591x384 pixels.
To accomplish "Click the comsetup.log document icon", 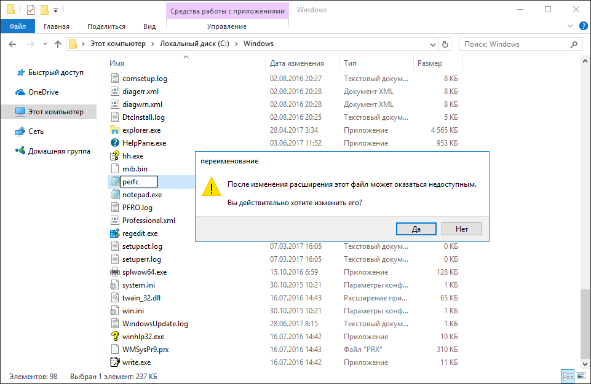I will coord(114,78).
